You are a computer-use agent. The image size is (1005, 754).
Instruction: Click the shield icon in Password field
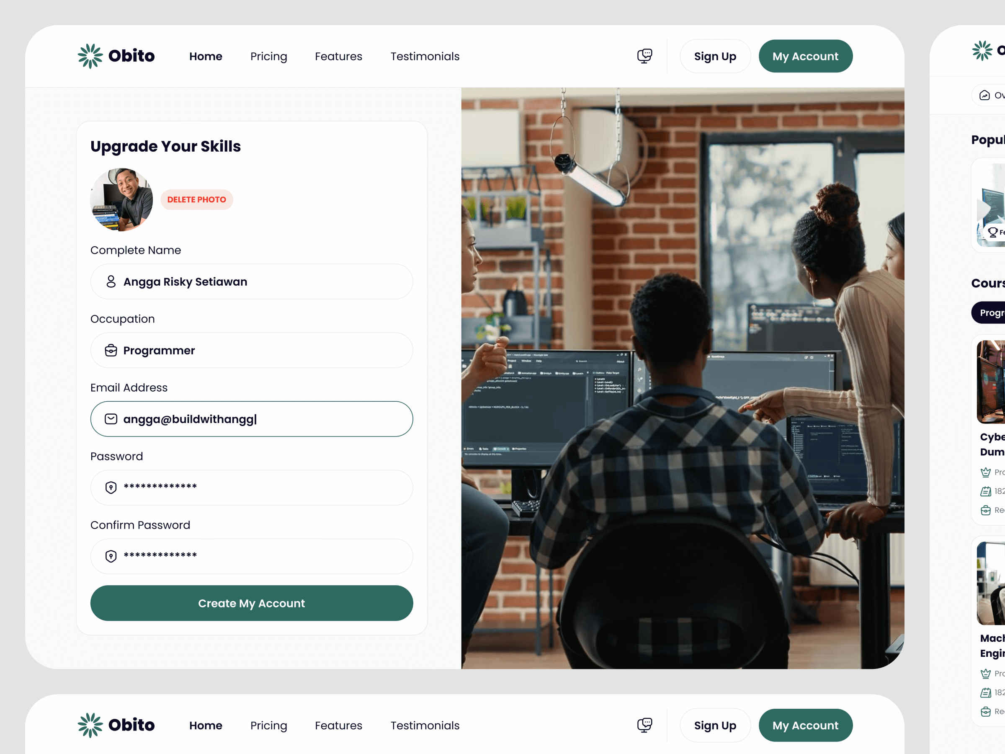click(111, 488)
